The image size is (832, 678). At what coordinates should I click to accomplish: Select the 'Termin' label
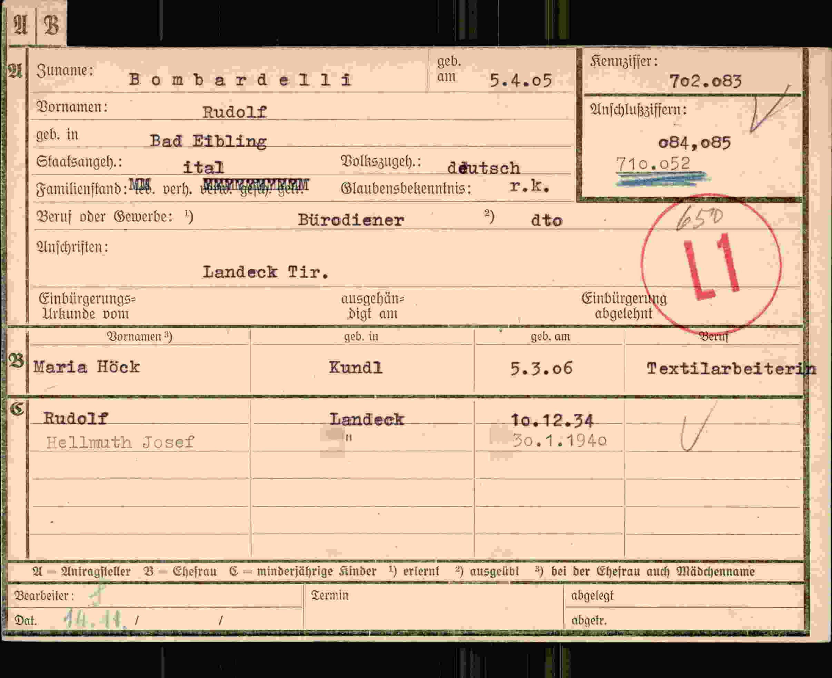tap(330, 596)
